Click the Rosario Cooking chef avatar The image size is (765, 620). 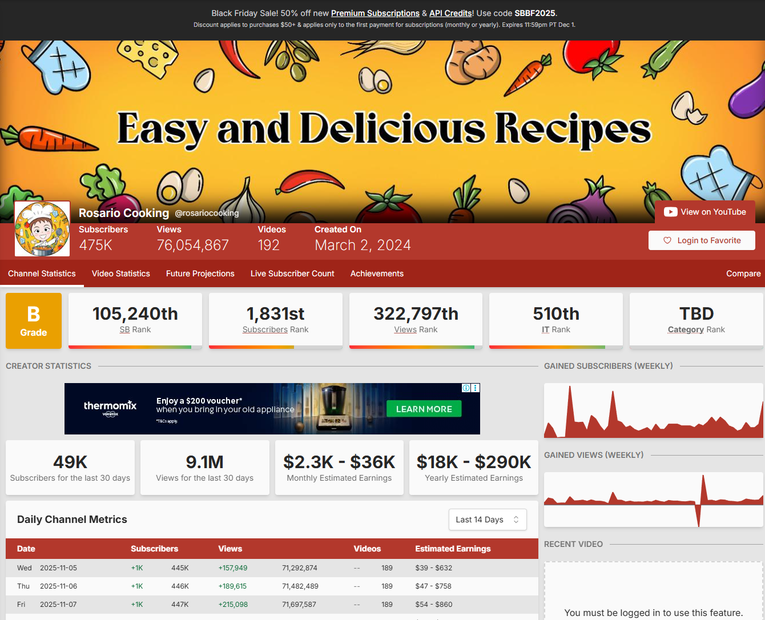pyautogui.click(x=42, y=229)
